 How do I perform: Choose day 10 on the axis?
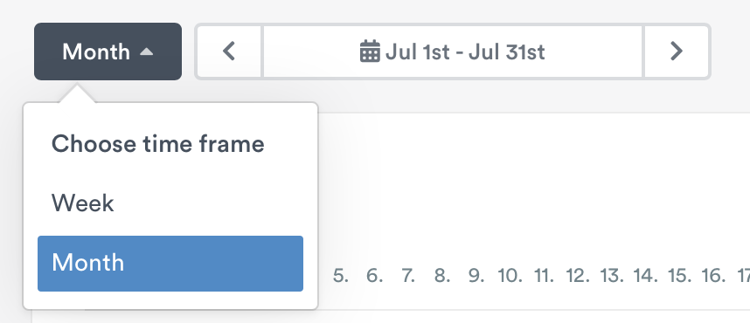pos(510,276)
